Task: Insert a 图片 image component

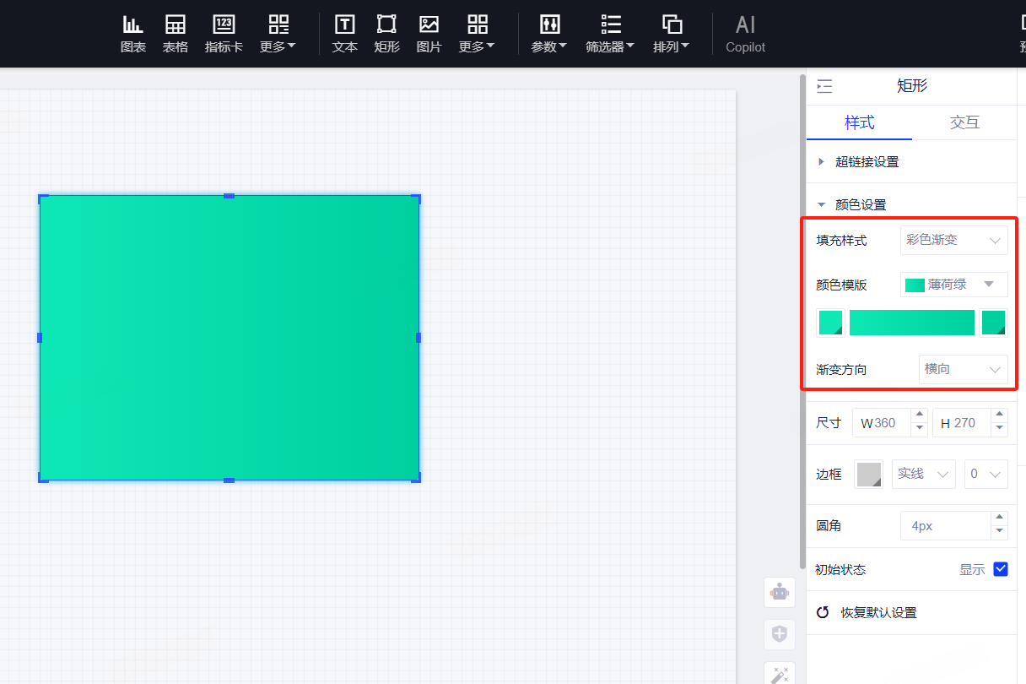Action: (x=429, y=34)
